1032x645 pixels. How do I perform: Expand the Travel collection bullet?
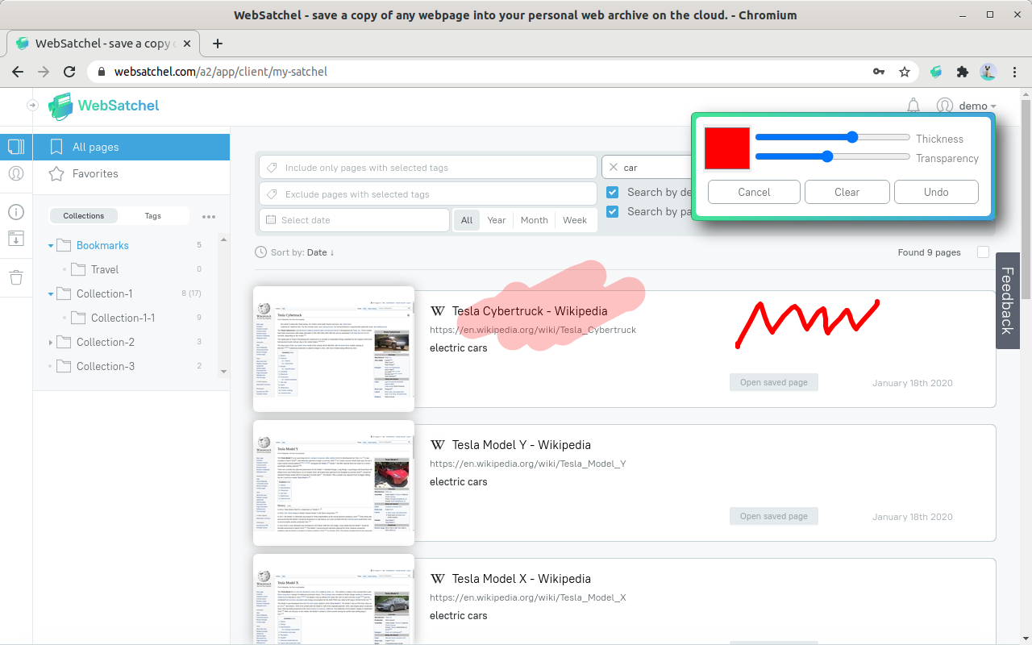(x=64, y=269)
